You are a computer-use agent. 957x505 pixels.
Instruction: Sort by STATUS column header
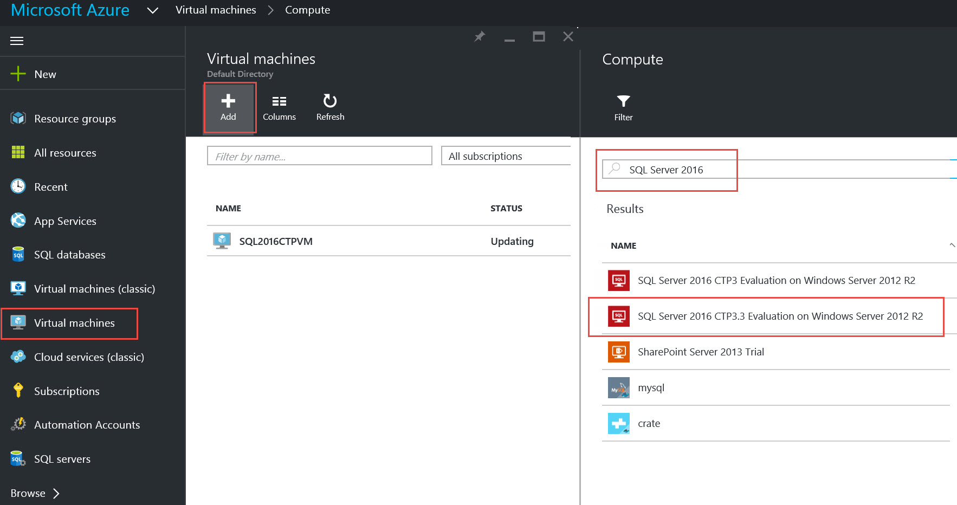point(506,208)
